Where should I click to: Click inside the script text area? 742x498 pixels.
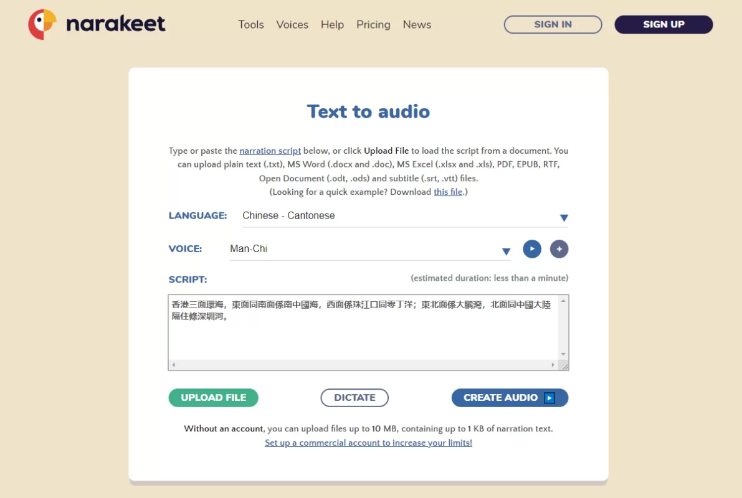coord(363,327)
